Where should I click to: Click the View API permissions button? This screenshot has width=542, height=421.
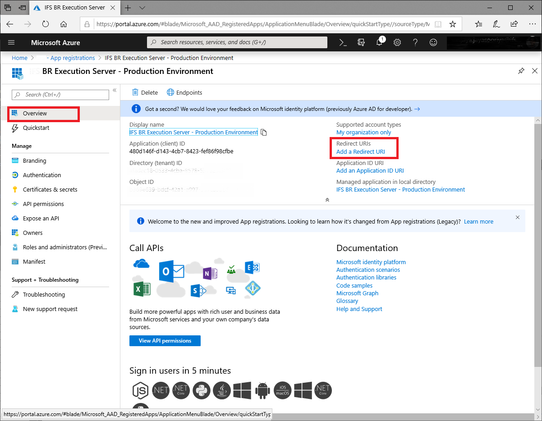165,341
